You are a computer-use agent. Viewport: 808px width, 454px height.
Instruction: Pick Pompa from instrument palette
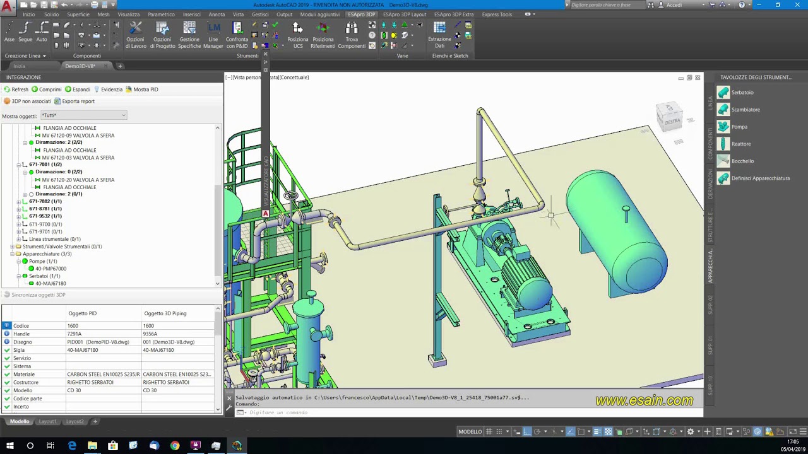pos(732,127)
